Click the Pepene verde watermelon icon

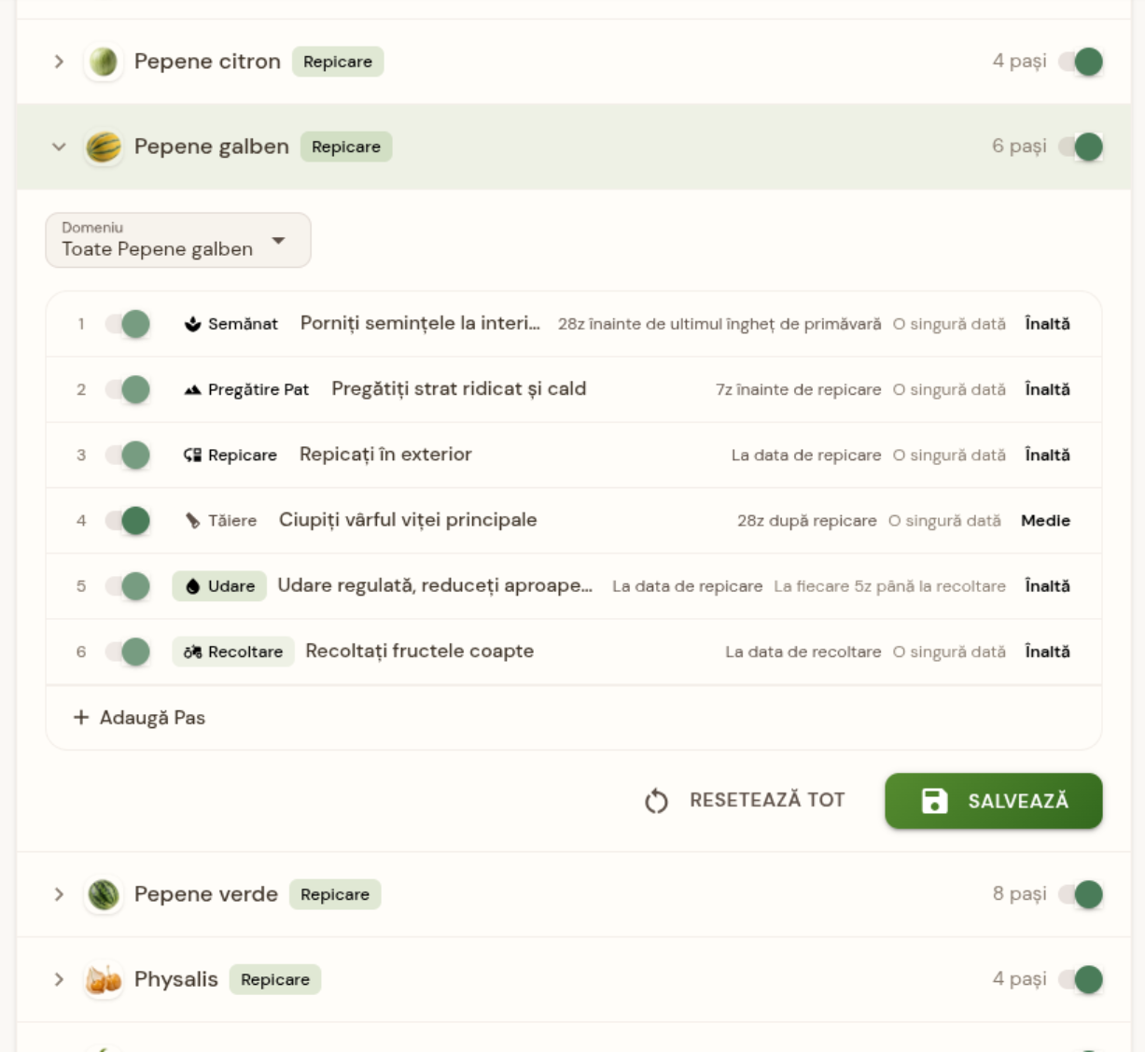(x=104, y=894)
